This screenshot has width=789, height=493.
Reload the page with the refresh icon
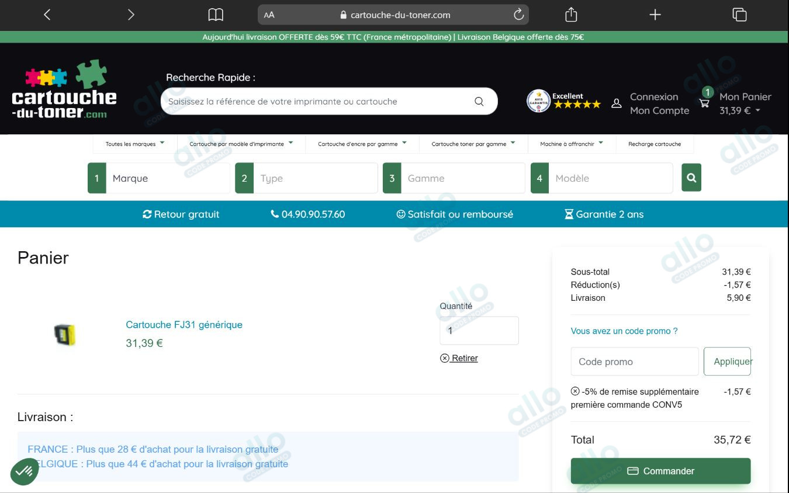point(518,15)
